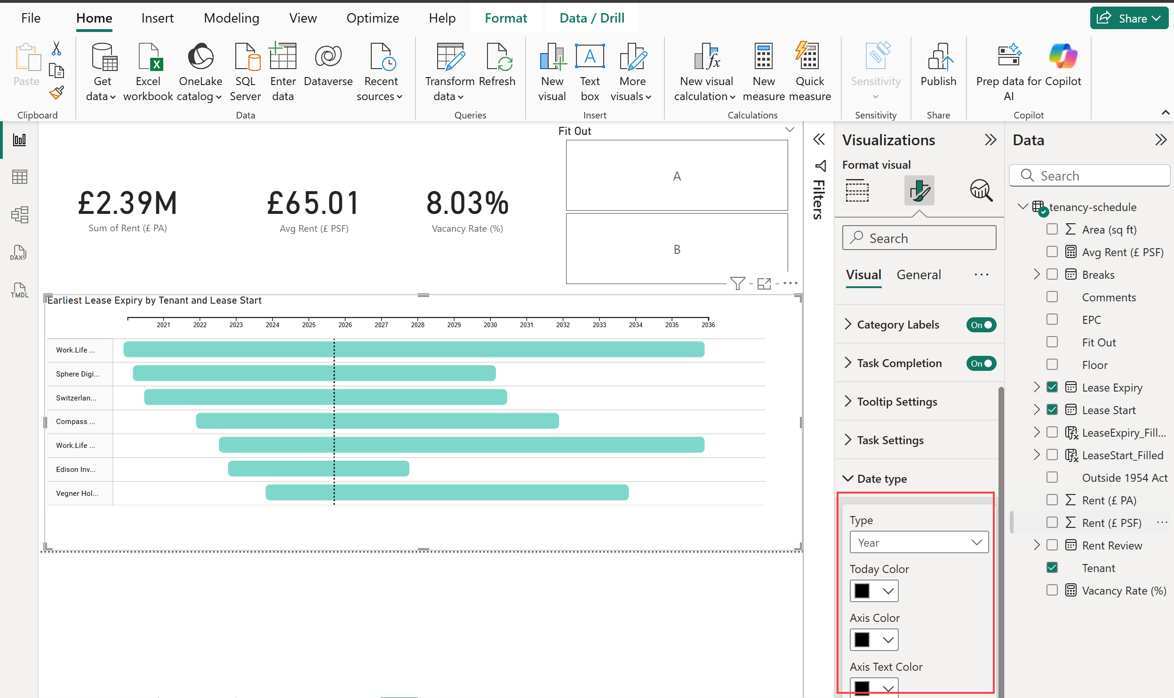
Task: Open the Today Color swatch picker
Action: pyautogui.click(x=873, y=591)
